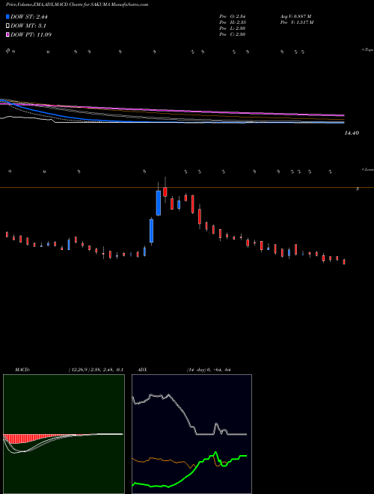Click the MACD panel title
Screen dimensions: 374x494
pyautogui.click(x=22, y=370)
